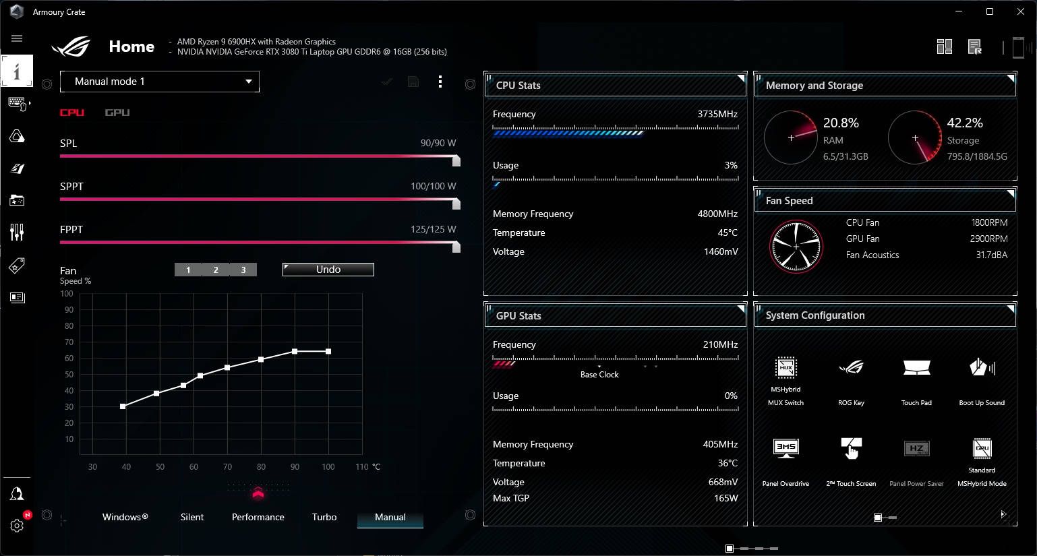The height and width of the screenshot is (556, 1037).
Task: Click the Base Clock label
Action: click(599, 375)
